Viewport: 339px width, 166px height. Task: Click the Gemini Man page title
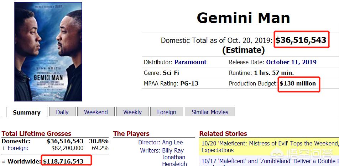pyautogui.click(x=243, y=18)
